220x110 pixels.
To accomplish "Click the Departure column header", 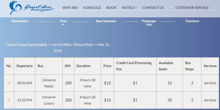I will (25, 66).
